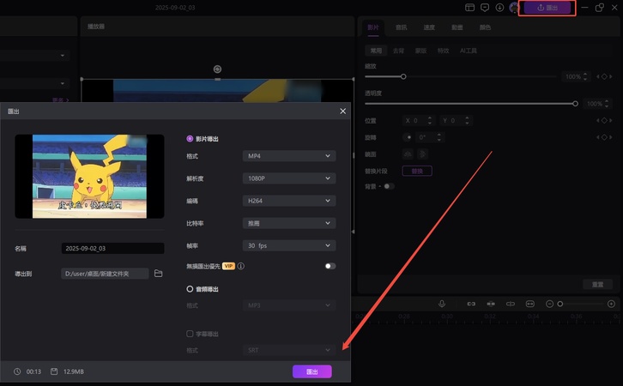
Task: Click the 縮放 slider handle
Action: [x=403, y=76]
